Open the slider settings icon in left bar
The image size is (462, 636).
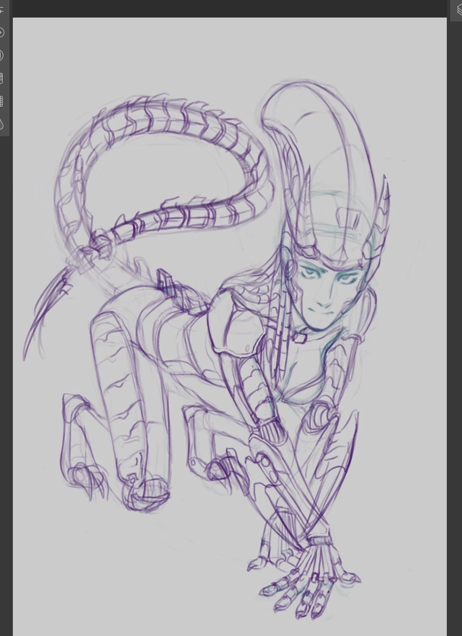click(1, 10)
